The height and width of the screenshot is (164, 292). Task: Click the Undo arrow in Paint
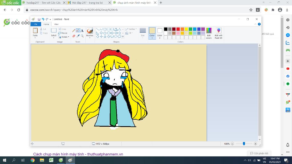click(43, 19)
